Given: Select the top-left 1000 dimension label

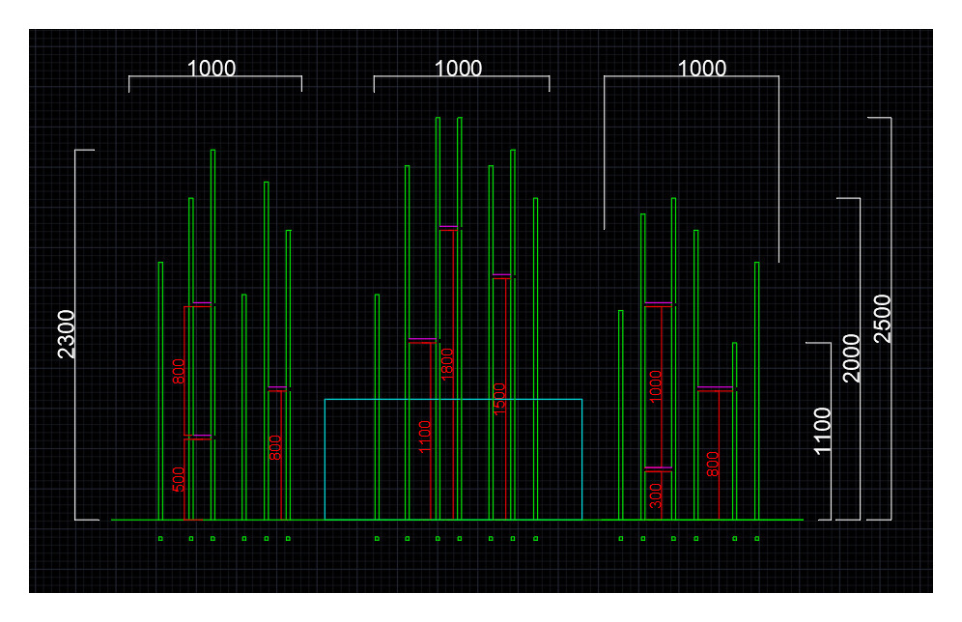Looking at the screenshot, I should click(x=212, y=68).
